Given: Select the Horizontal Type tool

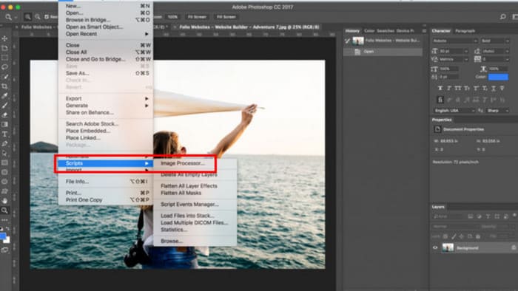Looking at the screenshot, I should [x=4, y=134].
